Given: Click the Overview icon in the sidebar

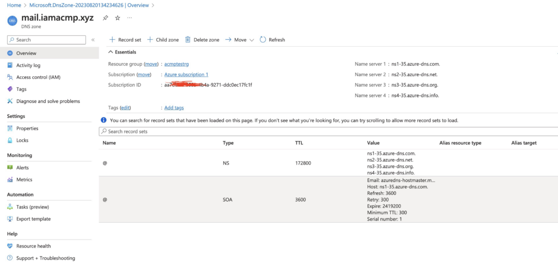Looking at the screenshot, I should click(10, 53).
